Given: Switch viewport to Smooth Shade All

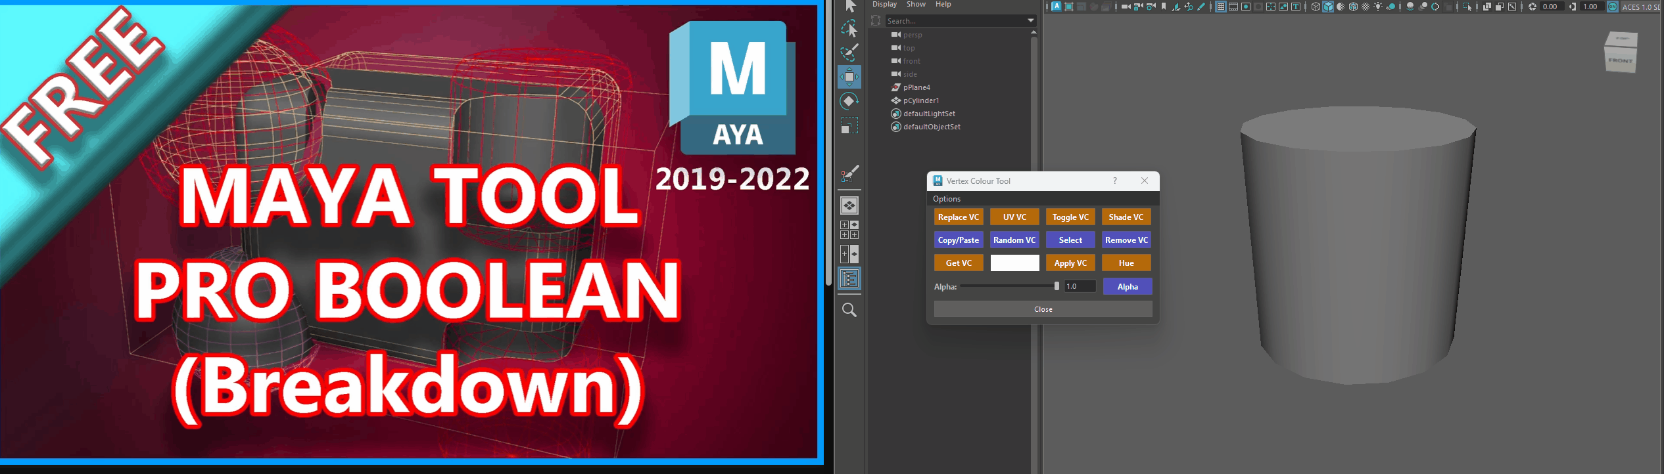Looking at the screenshot, I should coord(1328,7).
